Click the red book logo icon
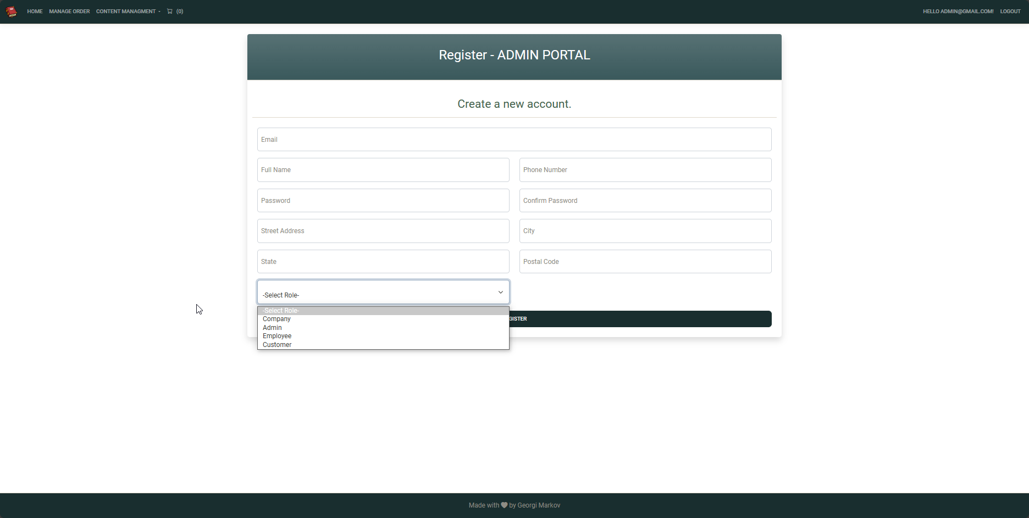This screenshot has height=518, width=1029. click(12, 12)
